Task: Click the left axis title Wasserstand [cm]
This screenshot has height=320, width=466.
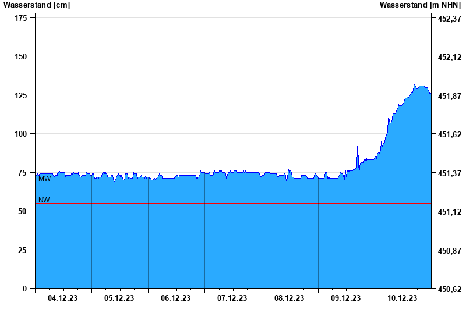Action: click(37, 5)
